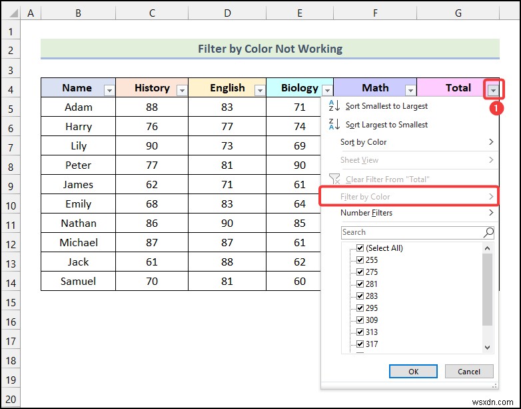
Task: Uncheck the 275 value checkbox
Action: pos(360,272)
